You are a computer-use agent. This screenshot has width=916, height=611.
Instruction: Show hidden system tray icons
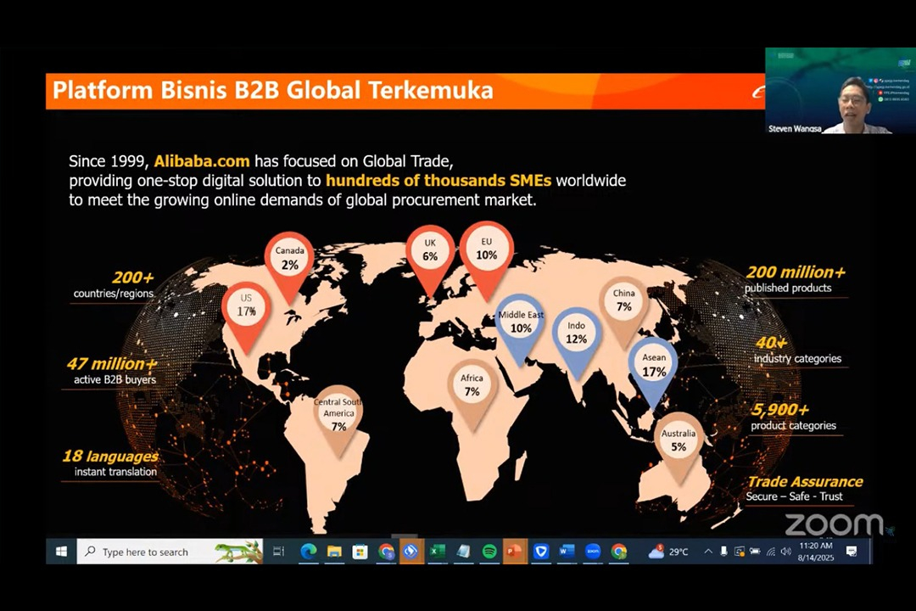click(x=708, y=552)
